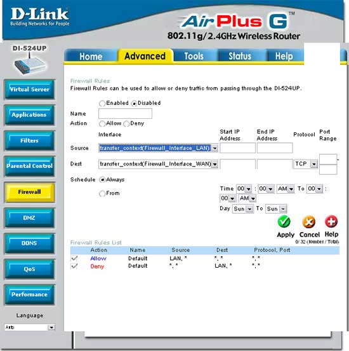Click the Deny rule link

[97, 266]
